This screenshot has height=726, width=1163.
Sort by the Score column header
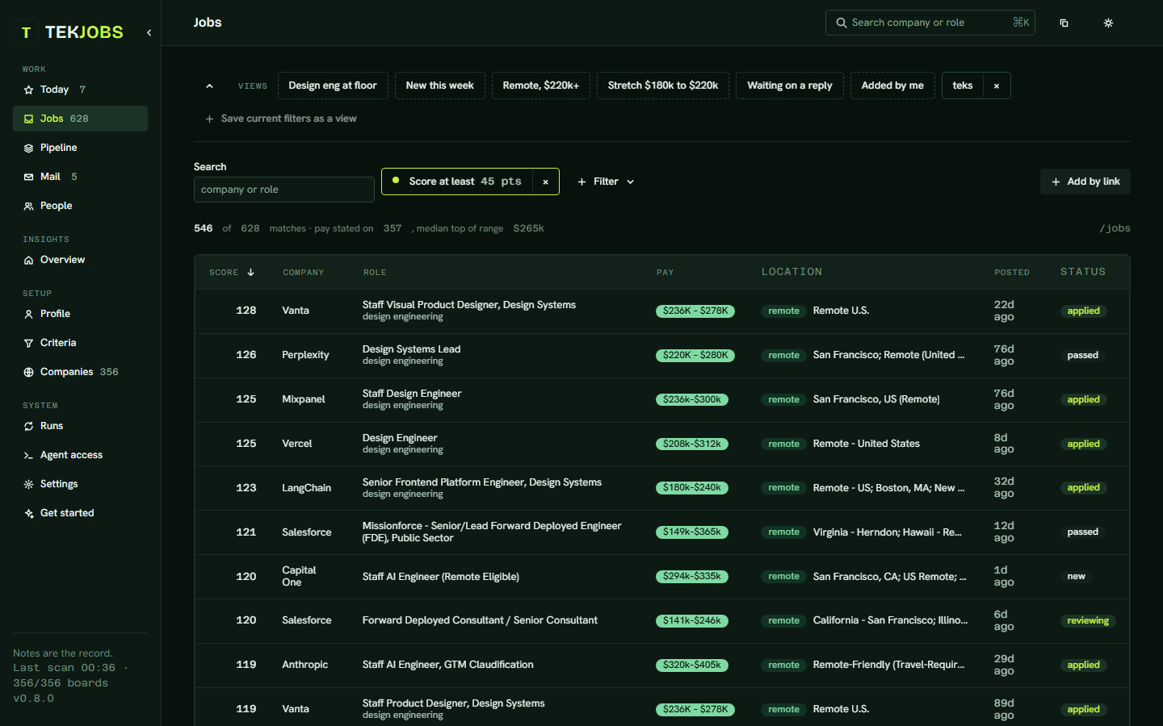[232, 273]
